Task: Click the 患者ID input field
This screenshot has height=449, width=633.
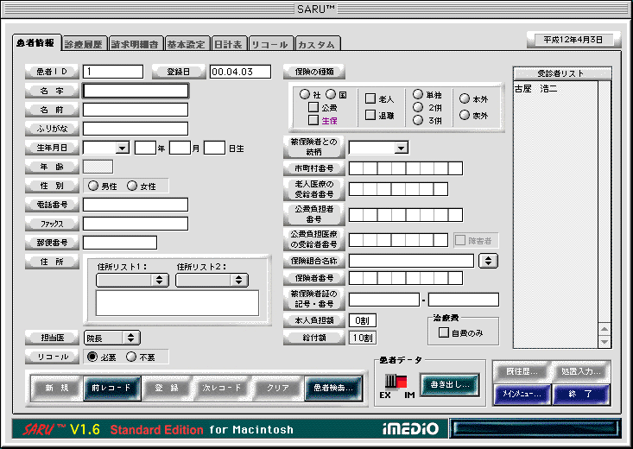Action: (113, 72)
